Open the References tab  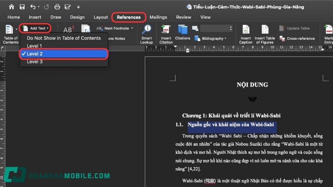129,17
